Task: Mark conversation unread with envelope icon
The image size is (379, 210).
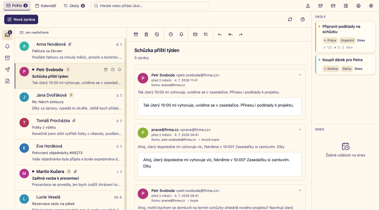Action: (195, 34)
